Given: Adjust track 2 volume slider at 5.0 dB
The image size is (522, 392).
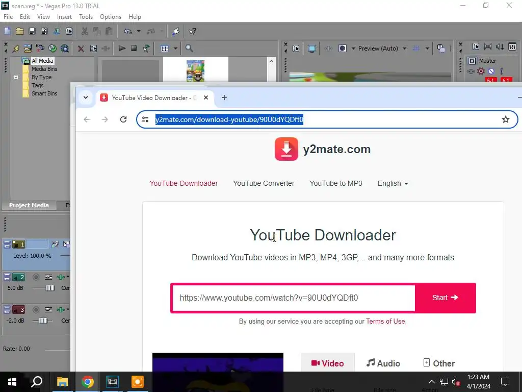Looking at the screenshot, I should (x=49, y=288).
